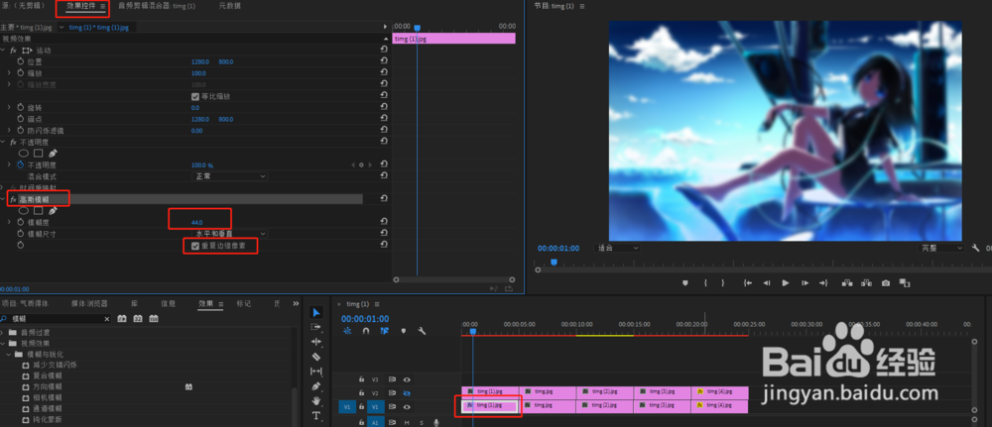Enable V2 track output eye
Viewport: 992px width, 427px height.
tap(407, 393)
